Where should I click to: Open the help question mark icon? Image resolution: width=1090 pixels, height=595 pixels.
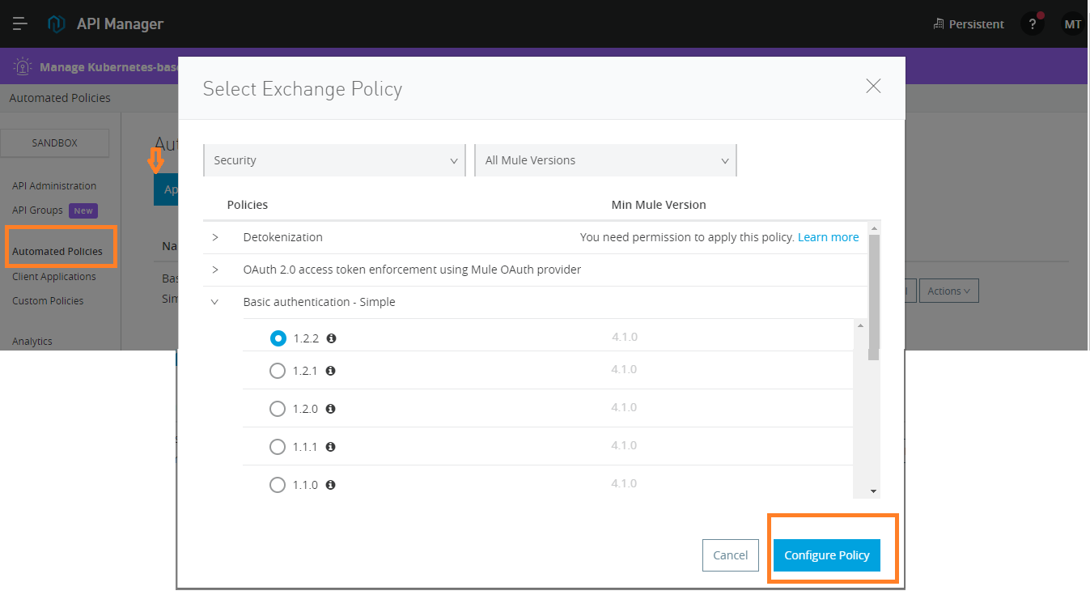coord(1032,24)
